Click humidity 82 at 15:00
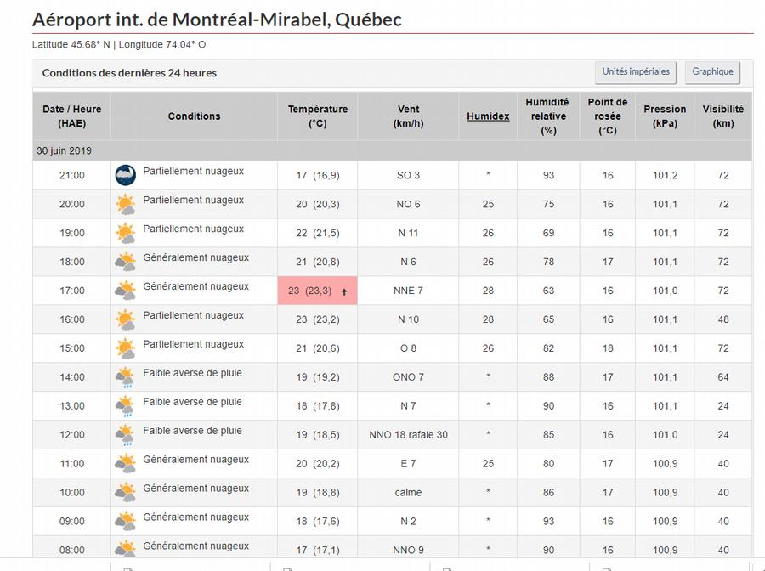Screen dimensions: 765x571 548,348
